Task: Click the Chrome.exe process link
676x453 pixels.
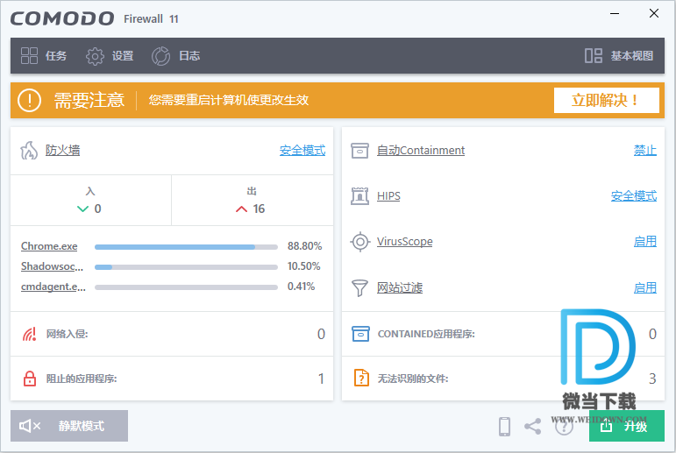Action: point(49,246)
